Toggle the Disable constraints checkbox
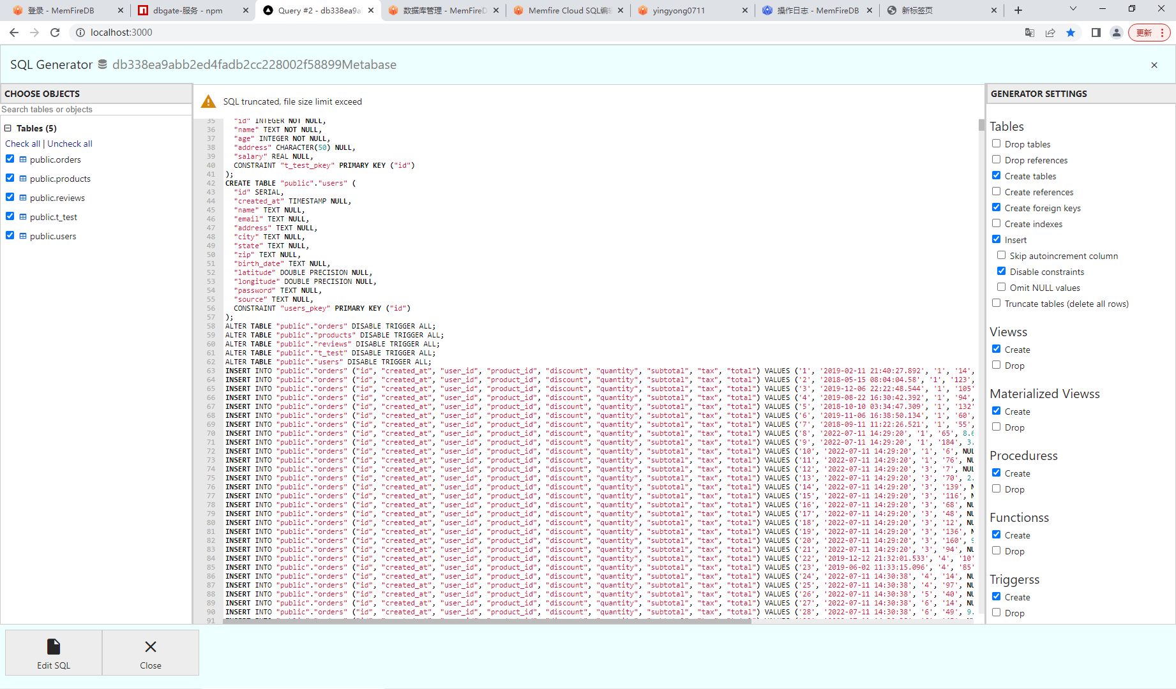The image size is (1176, 689). [1001, 271]
